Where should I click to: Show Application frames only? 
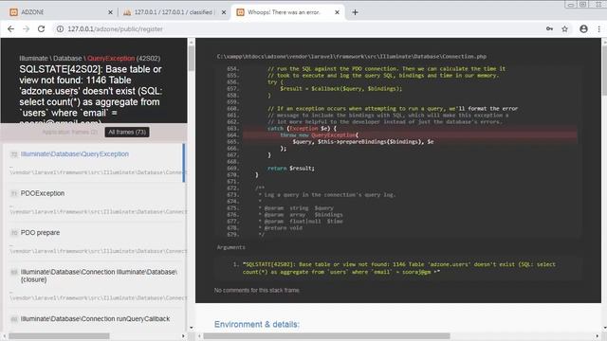click(x=69, y=133)
